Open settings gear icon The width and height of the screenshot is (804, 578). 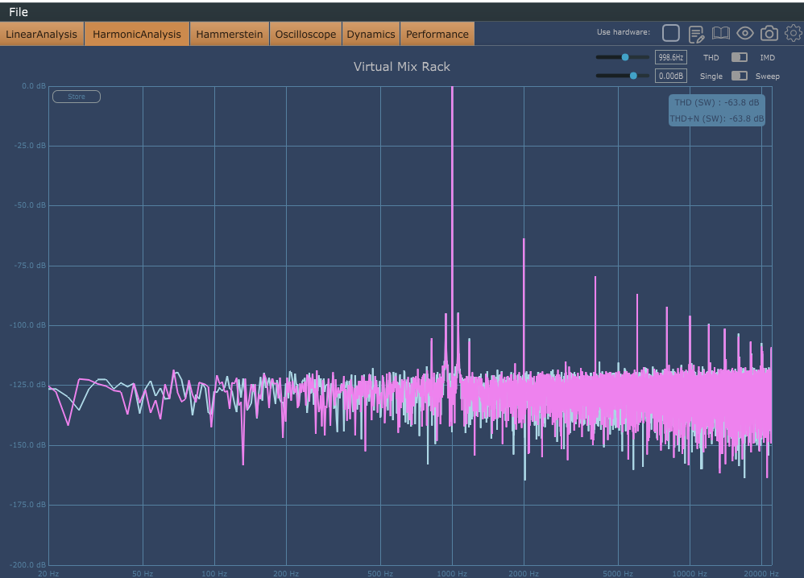(794, 33)
